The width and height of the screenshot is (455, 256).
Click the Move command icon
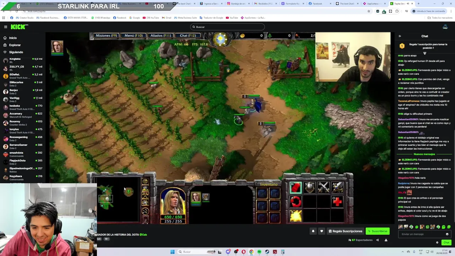pos(295,187)
